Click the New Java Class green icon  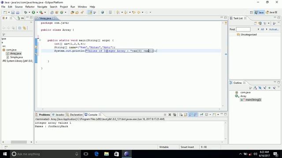pos(62,12)
